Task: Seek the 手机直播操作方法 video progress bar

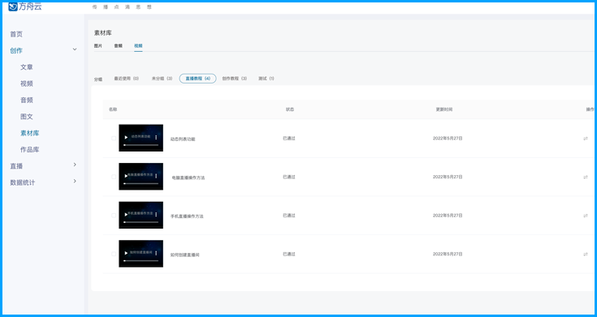Action: pyautogui.click(x=141, y=222)
